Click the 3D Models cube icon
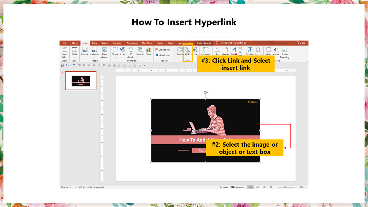This screenshot has width=368, height=207. (x=131, y=49)
